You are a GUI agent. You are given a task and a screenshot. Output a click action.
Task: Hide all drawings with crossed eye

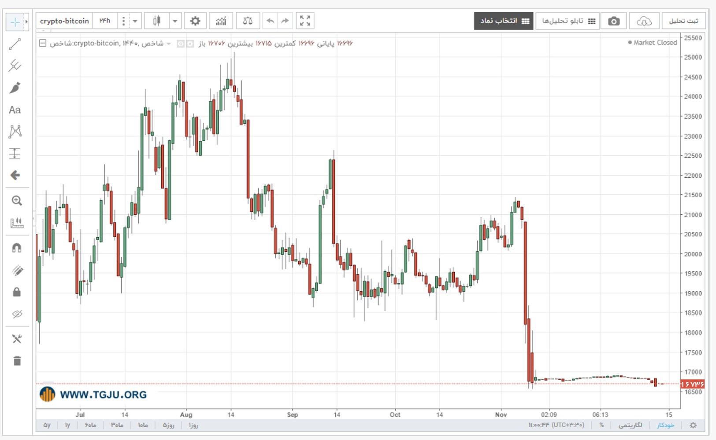(17, 314)
